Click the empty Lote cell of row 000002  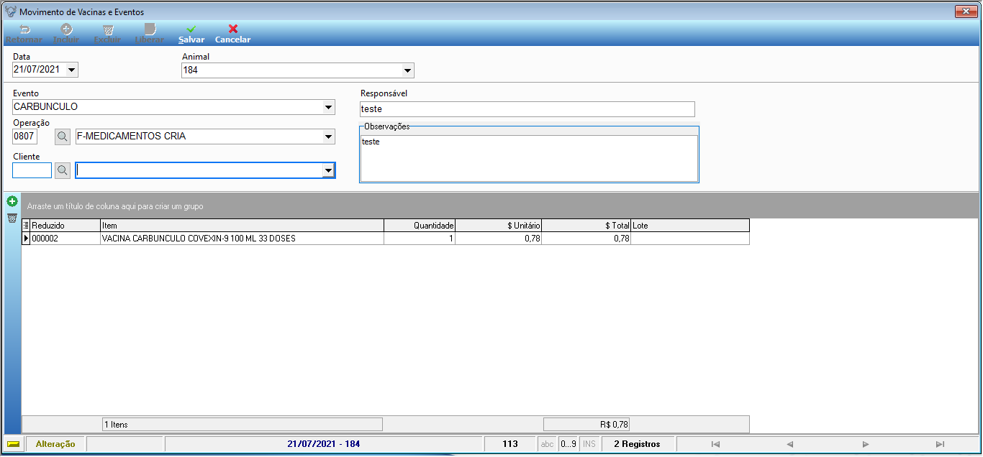click(690, 239)
